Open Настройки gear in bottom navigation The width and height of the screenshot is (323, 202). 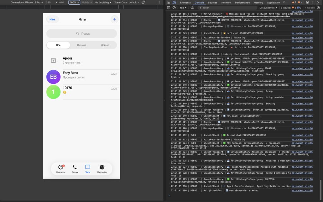pyautogui.click(x=102, y=169)
